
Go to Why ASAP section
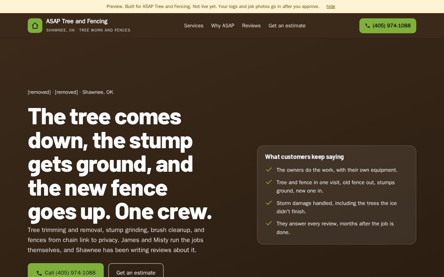[x=223, y=26]
